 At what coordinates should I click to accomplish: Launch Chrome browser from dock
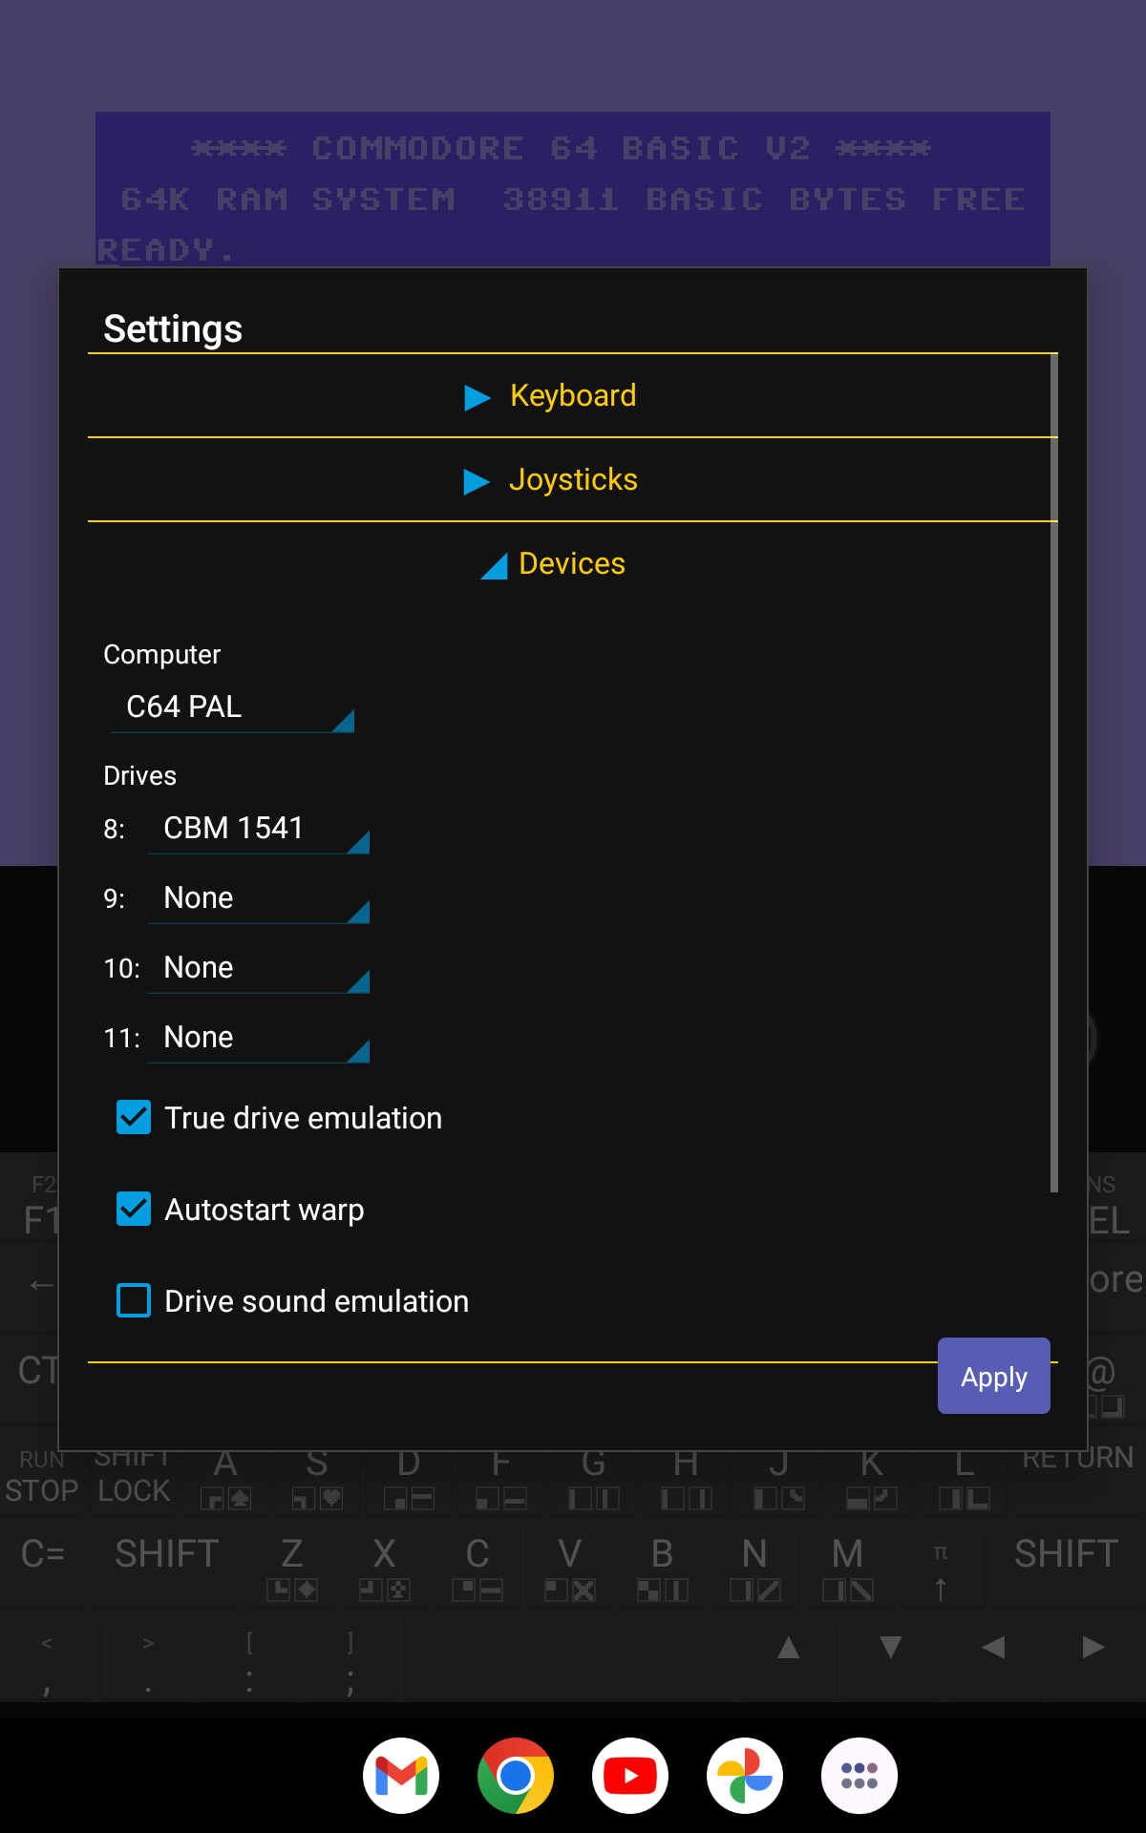[x=516, y=1776]
